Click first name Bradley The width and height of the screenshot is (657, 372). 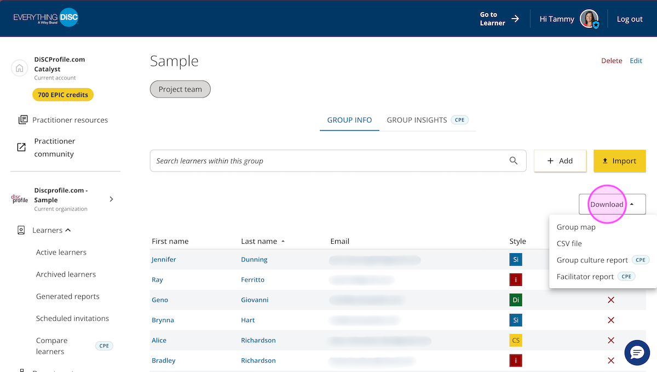point(164,360)
